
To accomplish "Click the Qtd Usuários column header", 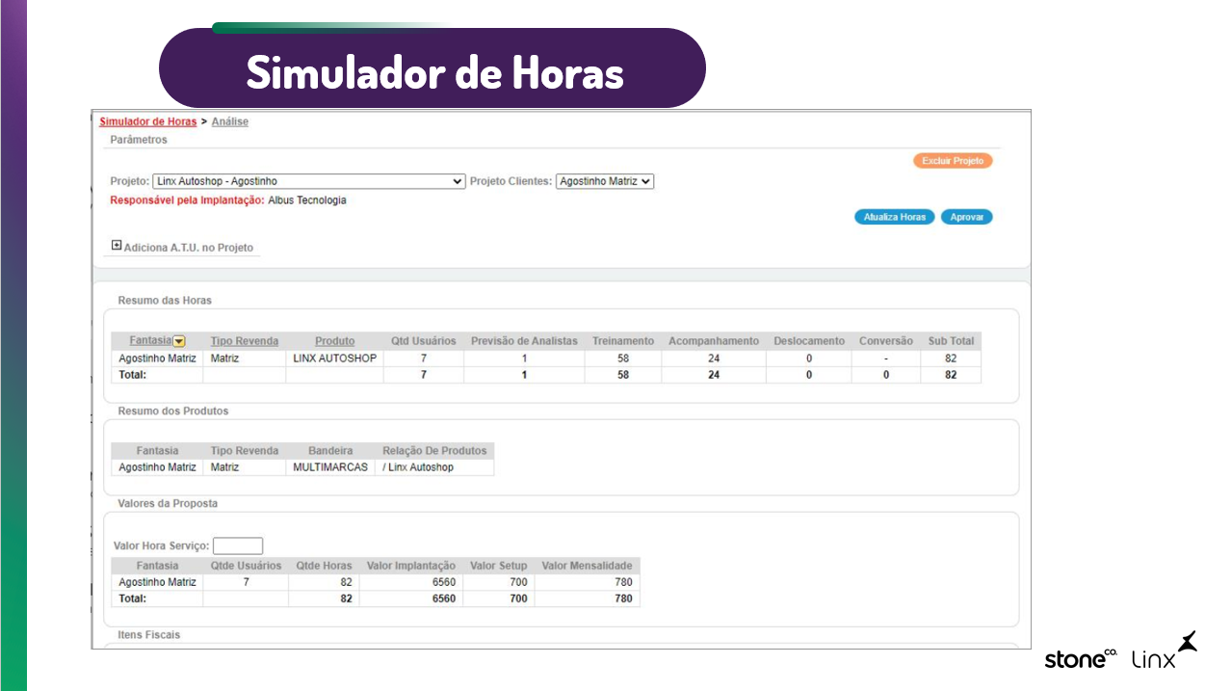I will click(424, 341).
